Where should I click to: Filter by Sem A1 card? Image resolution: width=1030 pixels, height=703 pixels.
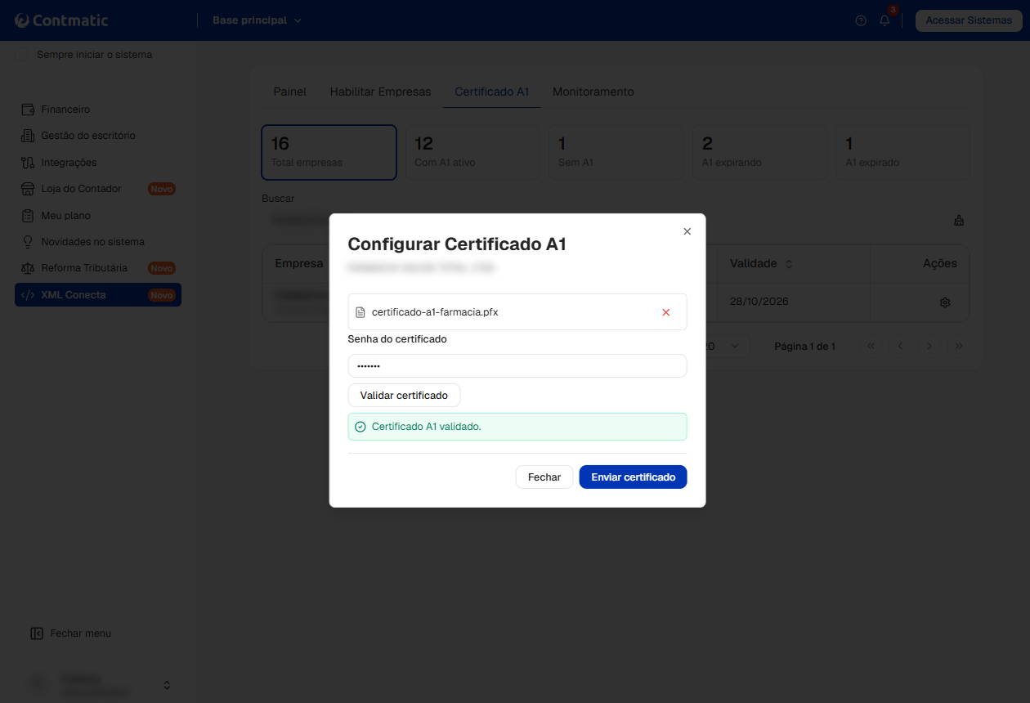click(x=616, y=152)
